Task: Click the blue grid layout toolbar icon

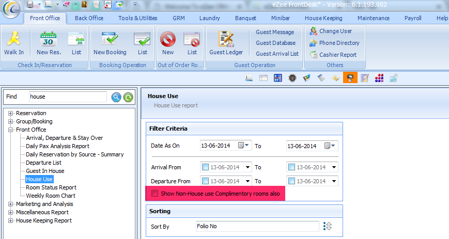Action: [x=278, y=78]
